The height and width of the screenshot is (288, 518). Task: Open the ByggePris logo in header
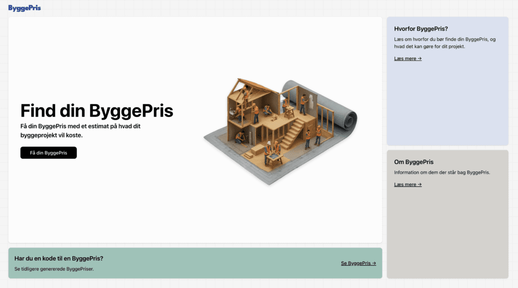[24, 8]
